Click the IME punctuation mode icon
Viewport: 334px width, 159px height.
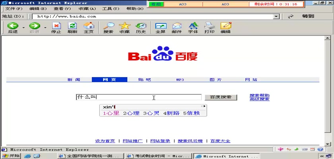coord(289,149)
